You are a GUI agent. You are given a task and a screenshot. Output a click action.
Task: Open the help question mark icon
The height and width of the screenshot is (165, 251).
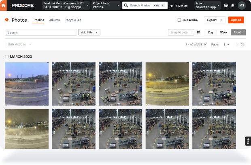pos(226,5)
